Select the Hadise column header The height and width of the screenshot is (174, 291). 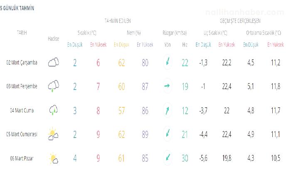click(54, 39)
